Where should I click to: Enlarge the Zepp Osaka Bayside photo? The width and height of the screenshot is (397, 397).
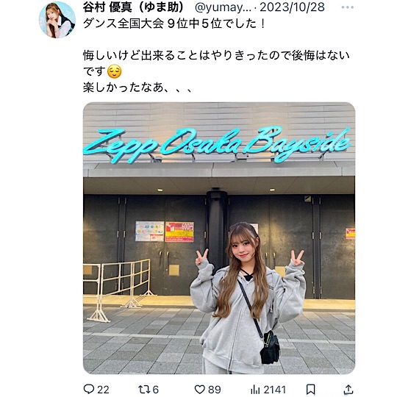click(219, 238)
